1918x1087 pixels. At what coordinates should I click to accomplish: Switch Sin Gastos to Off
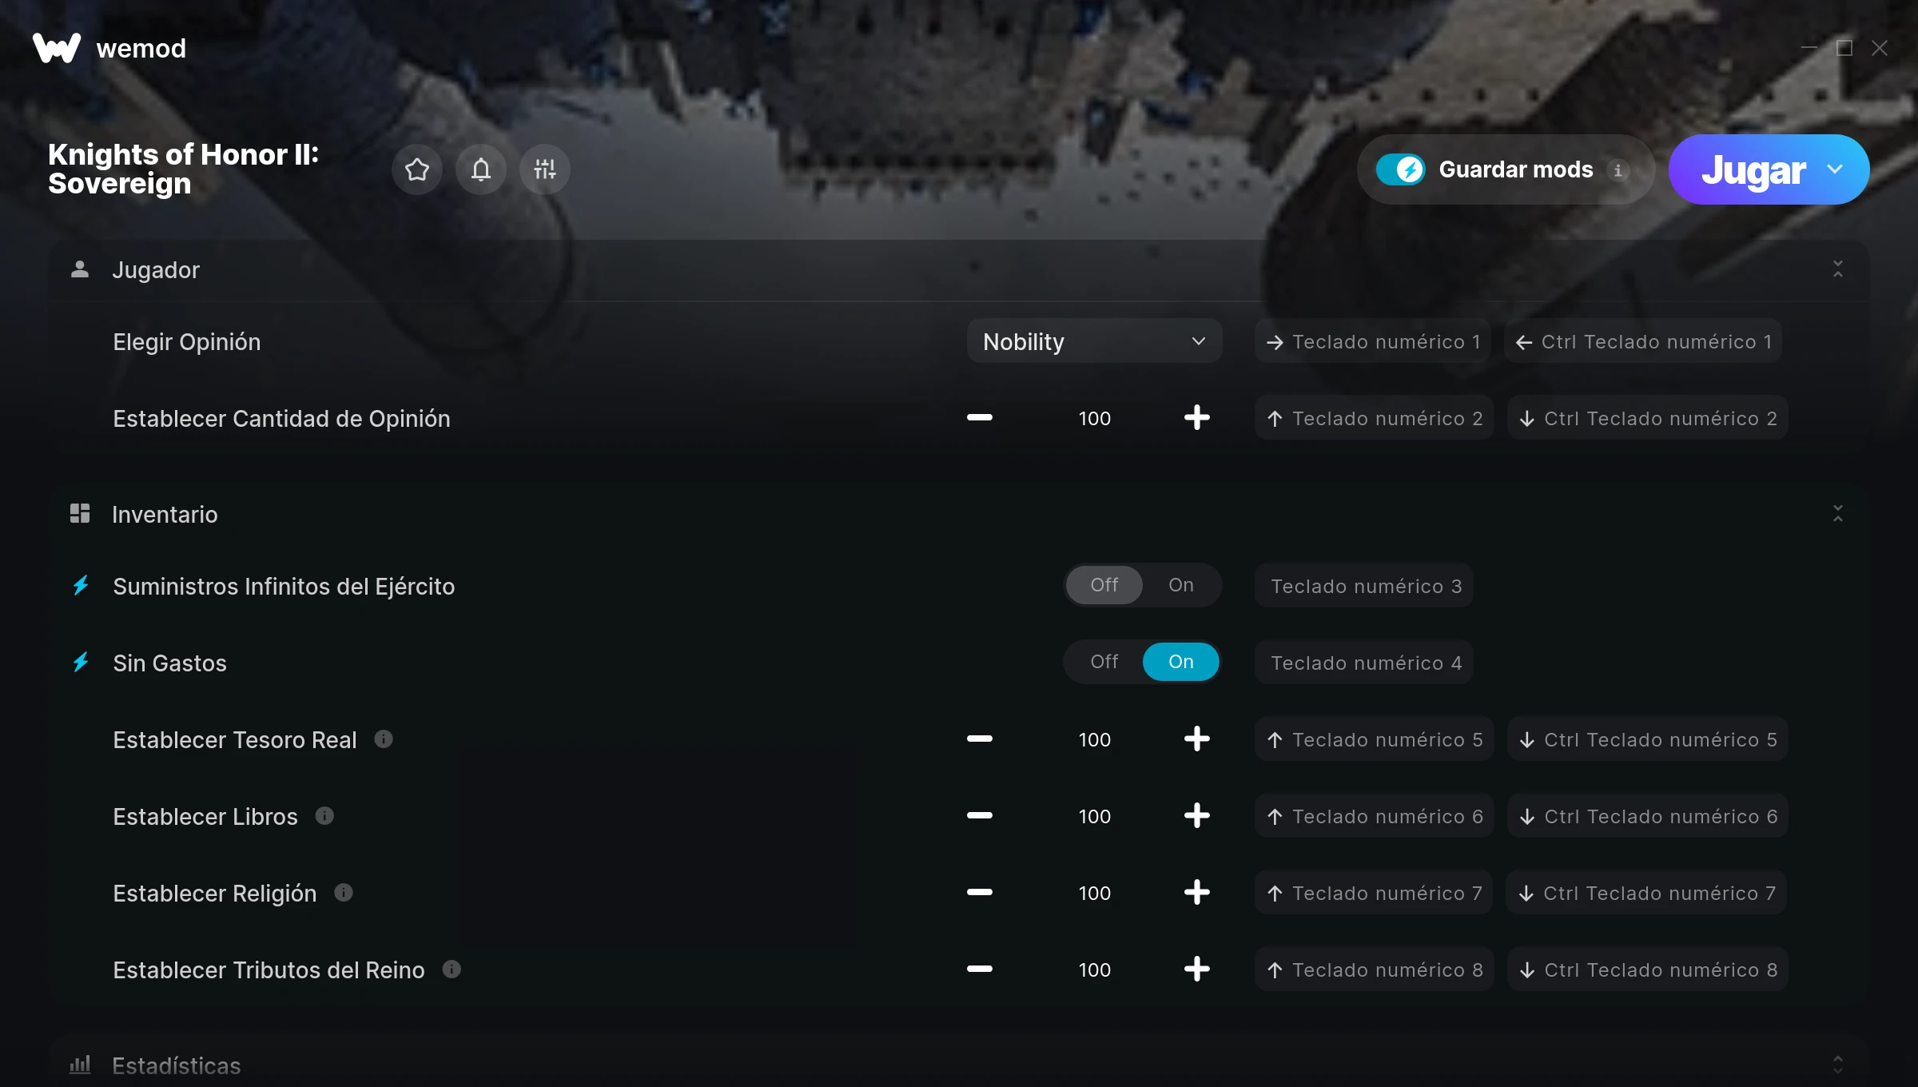1104,662
